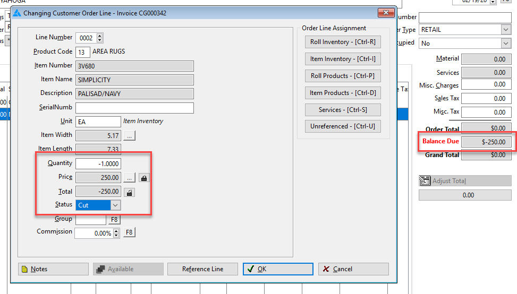Click the Item Number field 3V680
The height and width of the screenshot is (294, 517).
pos(134,66)
